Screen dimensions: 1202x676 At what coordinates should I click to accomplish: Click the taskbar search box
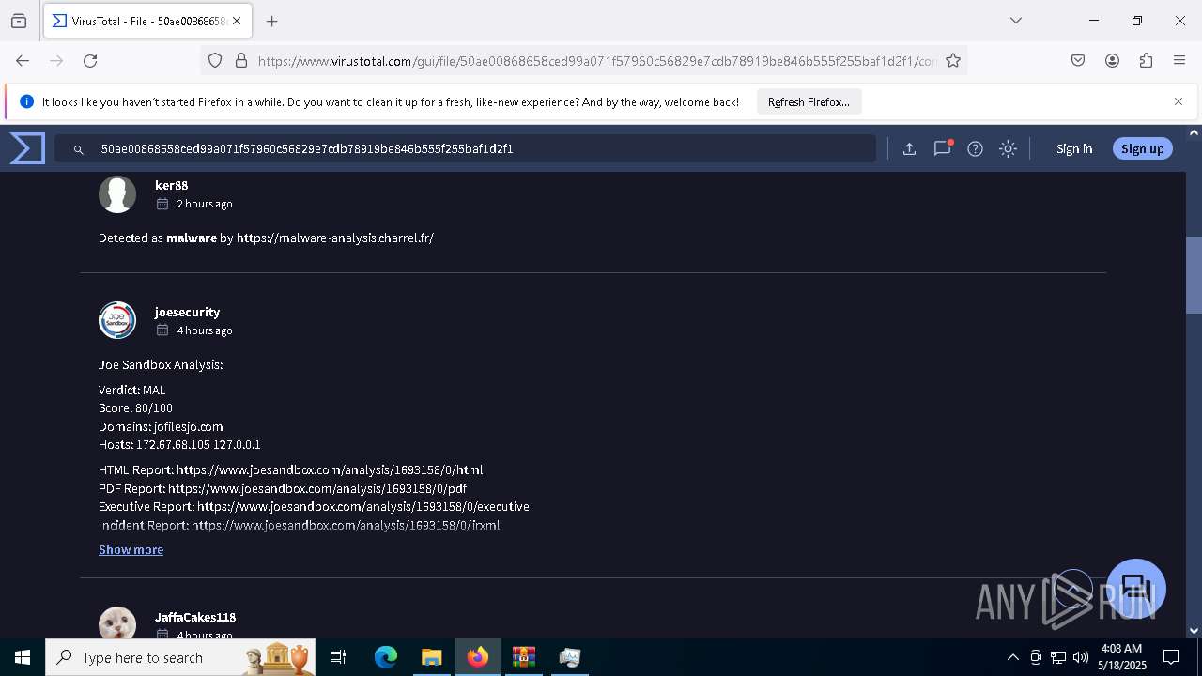click(x=179, y=657)
